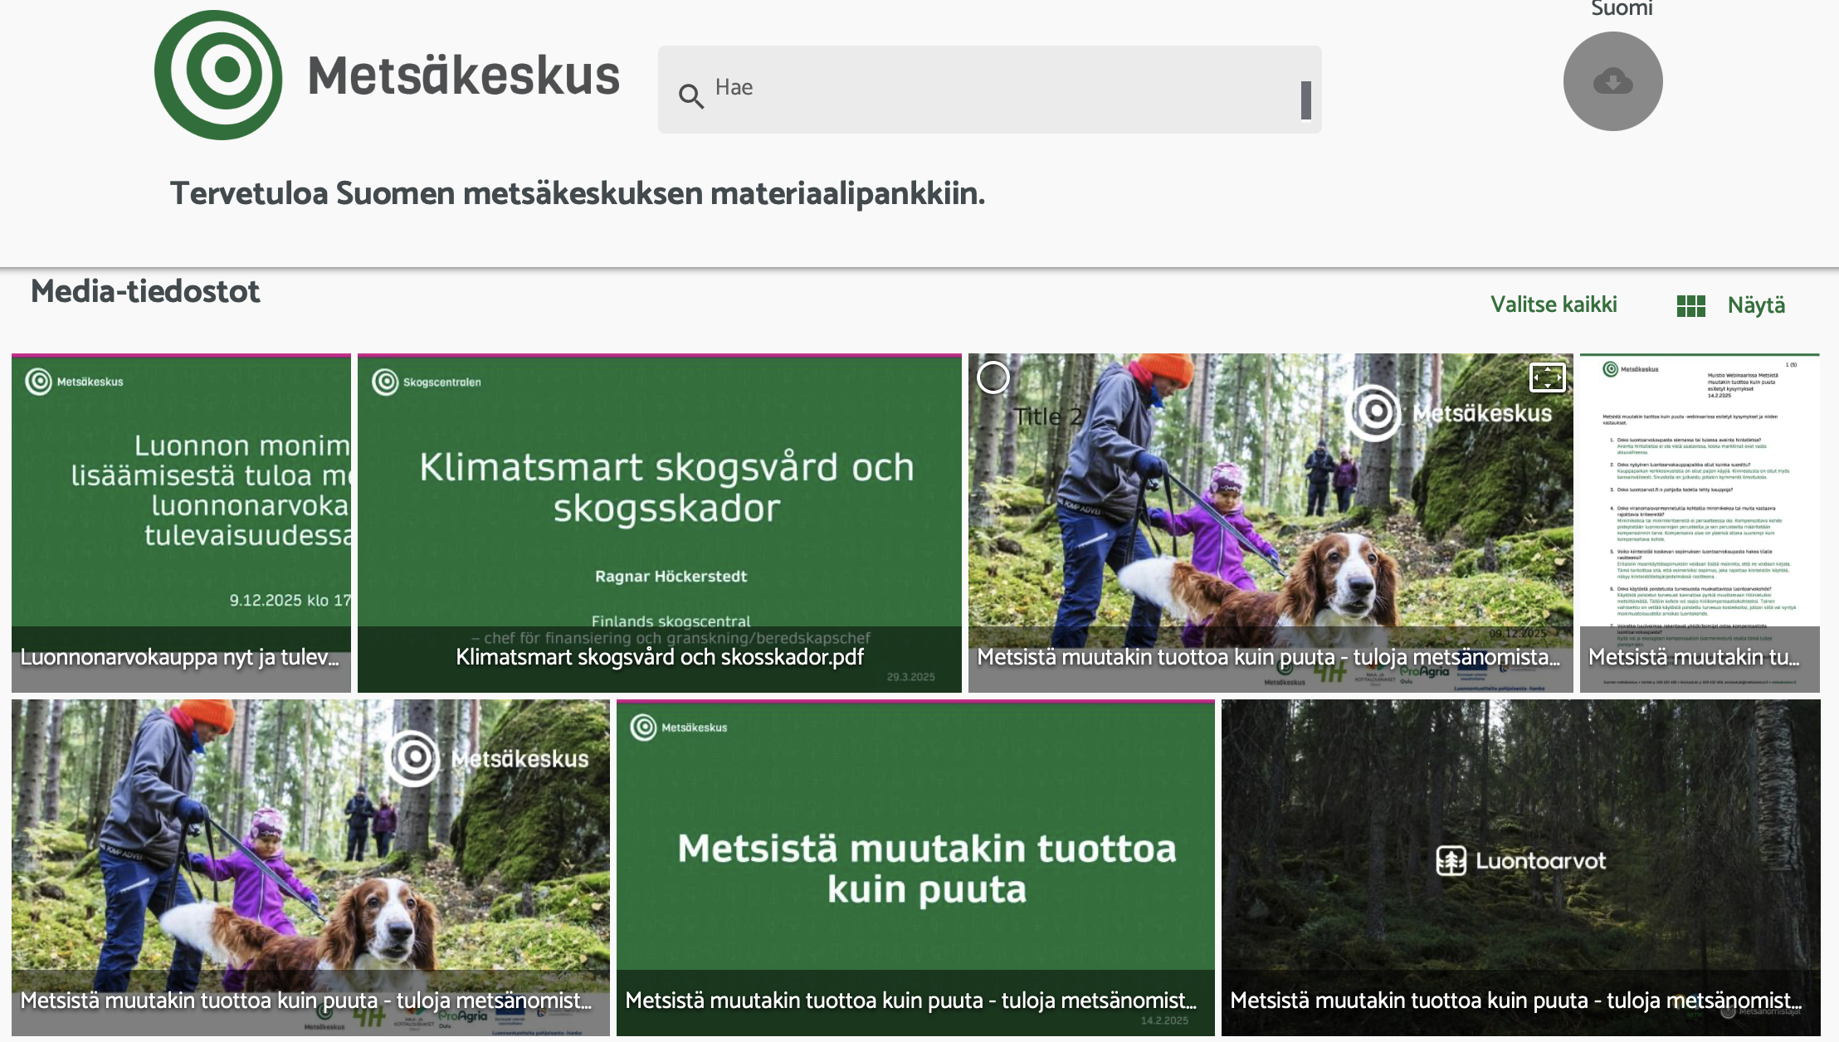The image size is (1839, 1042).
Task: Open the Näytä view options
Action: pyautogui.click(x=1756, y=305)
